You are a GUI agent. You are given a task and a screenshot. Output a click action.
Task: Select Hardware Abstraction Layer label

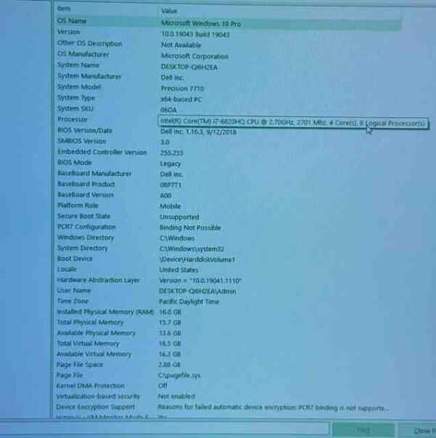tap(98, 280)
